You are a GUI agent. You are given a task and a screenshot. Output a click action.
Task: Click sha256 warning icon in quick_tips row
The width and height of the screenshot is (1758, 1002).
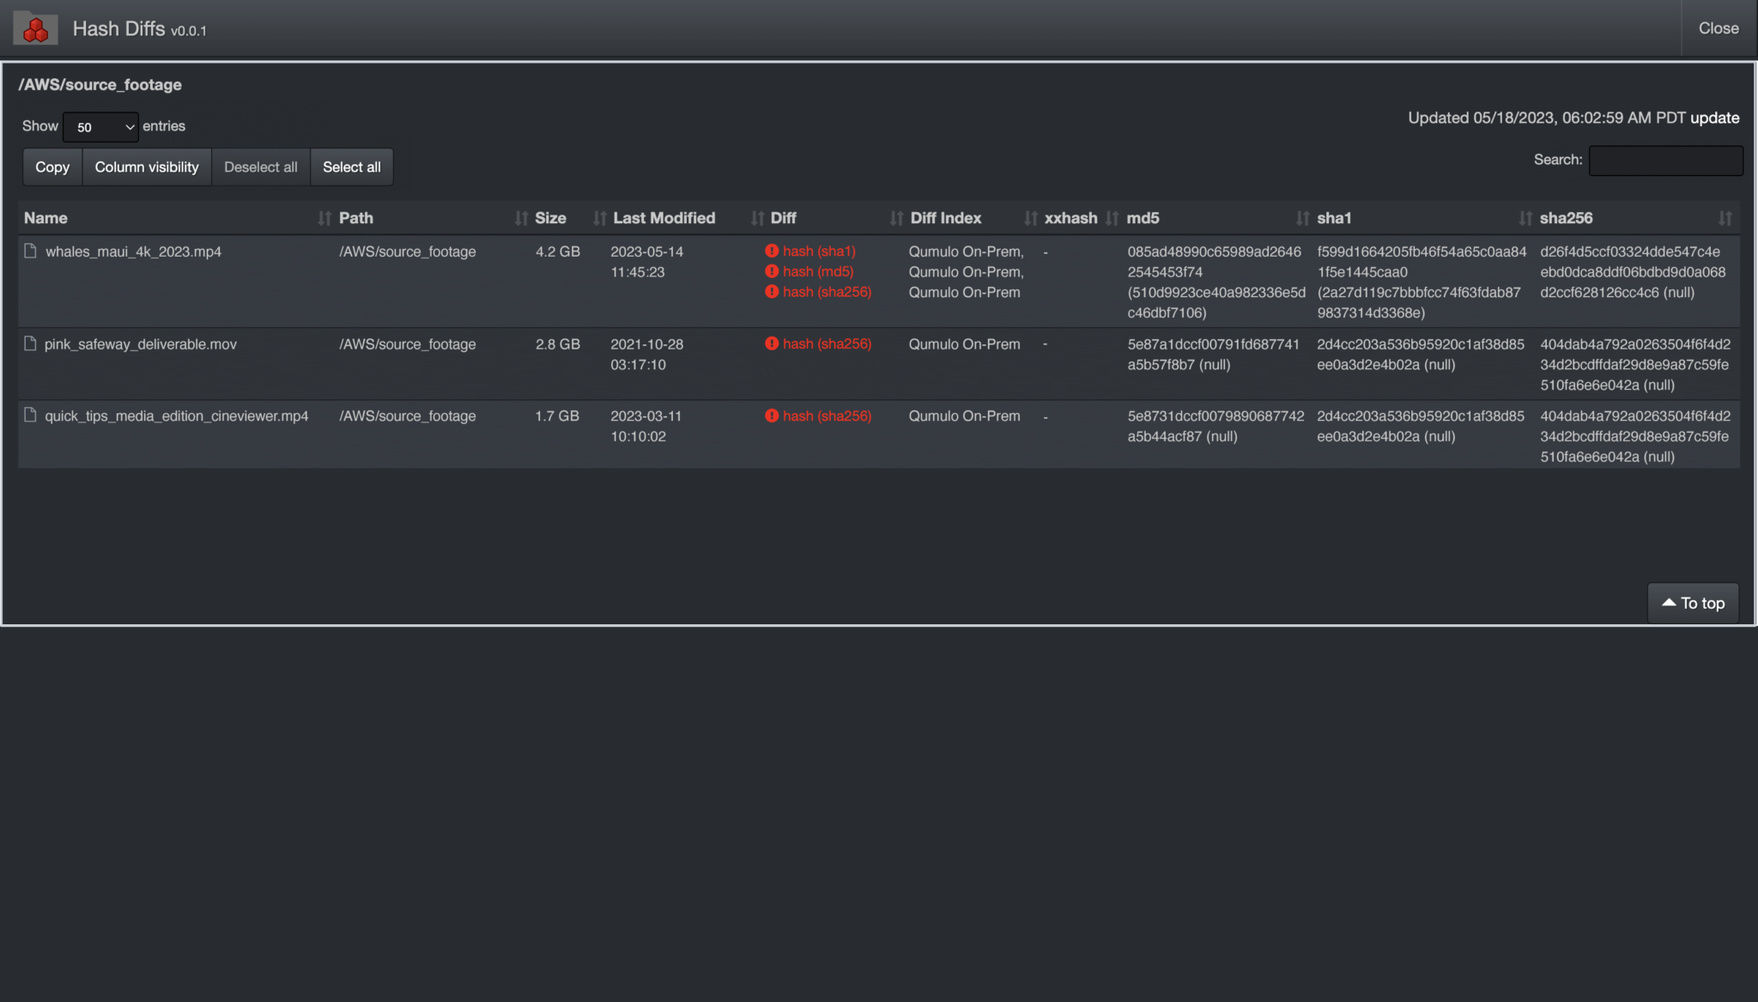(772, 416)
